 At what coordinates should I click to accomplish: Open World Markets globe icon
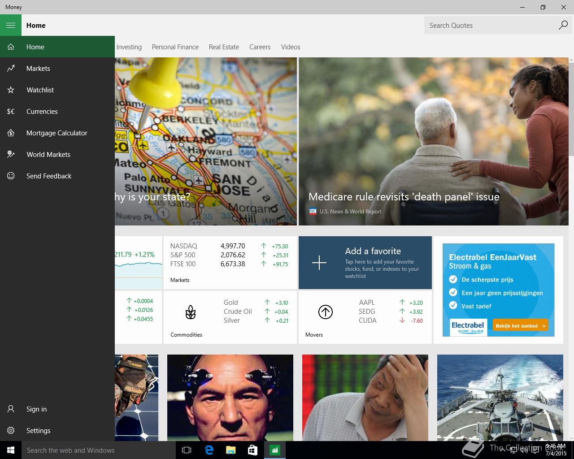pos(11,154)
